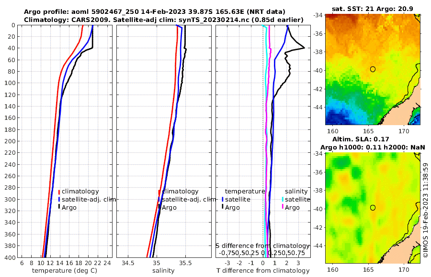Click the "170" longitude tick under the SST map
The width and height of the screenshot is (431, 277).
404,131
